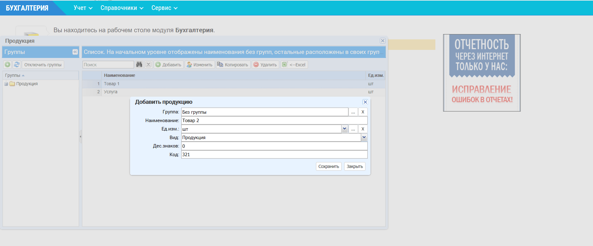The image size is (593, 246).
Task: Toggle the Отключить группы button
Action: click(x=43, y=64)
